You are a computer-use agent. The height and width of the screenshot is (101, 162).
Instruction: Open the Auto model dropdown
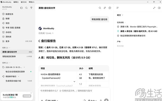pyautogui.click(x=93, y=100)
